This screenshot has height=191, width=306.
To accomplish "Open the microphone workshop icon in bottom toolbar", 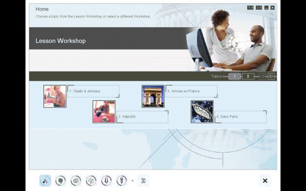I will pos(106,180).
